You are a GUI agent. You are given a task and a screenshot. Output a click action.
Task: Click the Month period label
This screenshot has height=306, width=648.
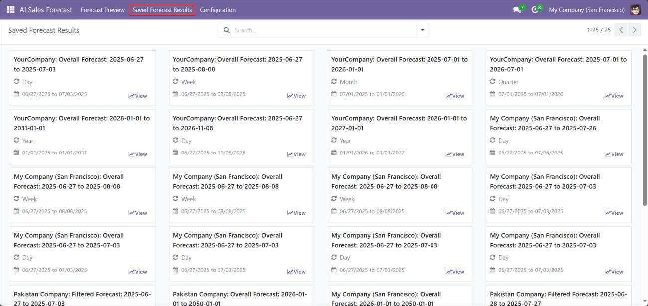pos(349,82)
